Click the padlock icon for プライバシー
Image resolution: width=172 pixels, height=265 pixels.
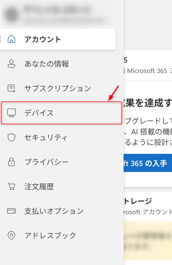11,162
